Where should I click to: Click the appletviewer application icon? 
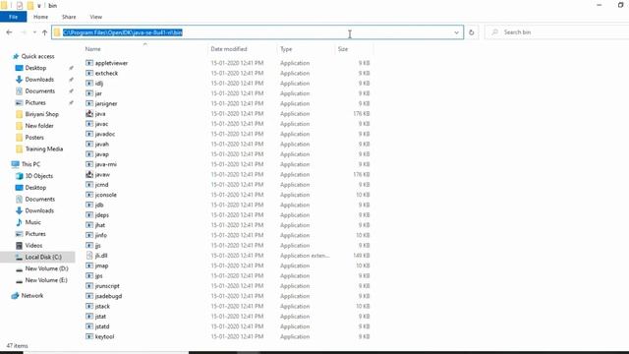(x=89, y=63)
